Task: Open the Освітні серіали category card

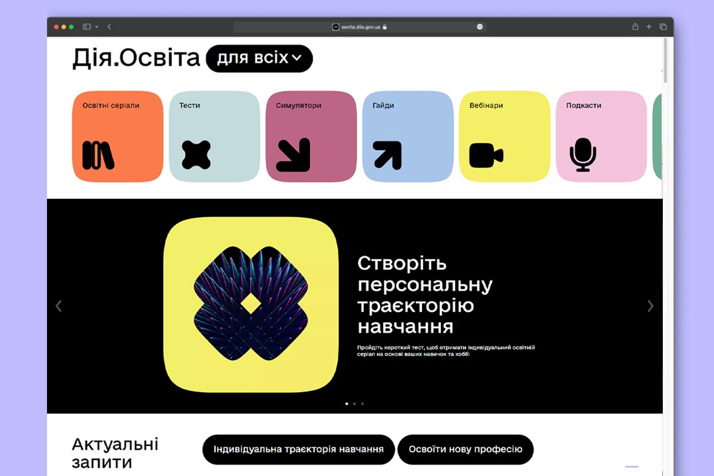Action: click(x=117, y=136)
